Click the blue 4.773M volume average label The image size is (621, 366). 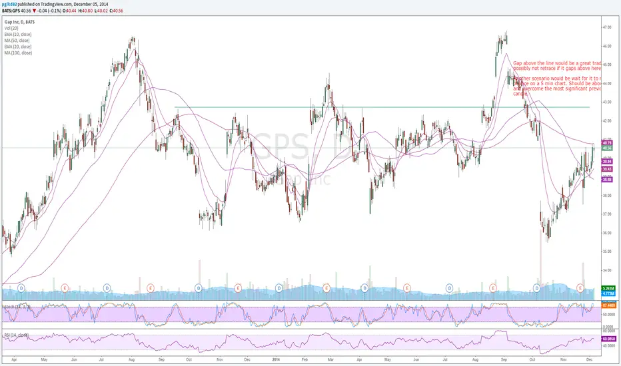(x=608, y=293)
